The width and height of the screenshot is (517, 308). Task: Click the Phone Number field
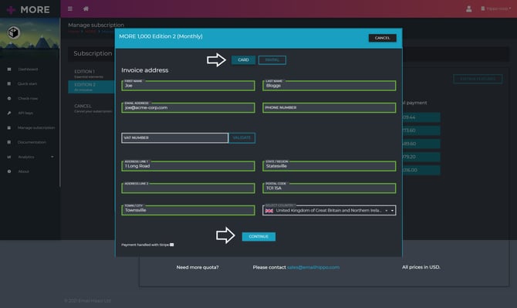pyautogui.click(x=329, y=108)
